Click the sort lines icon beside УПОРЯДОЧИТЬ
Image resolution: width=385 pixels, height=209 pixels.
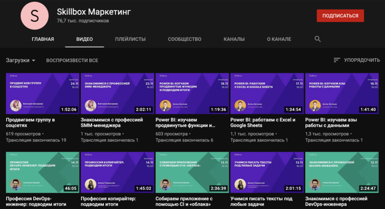337,60
